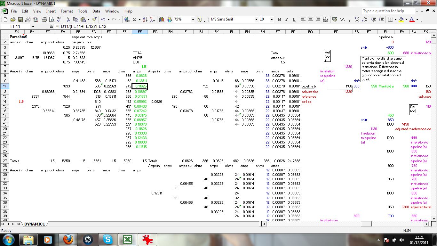Sort ascending with the A-Z icon
Screen dimensions: 437x246
145,20
